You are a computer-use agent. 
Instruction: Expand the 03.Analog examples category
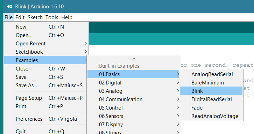[134, 91]
